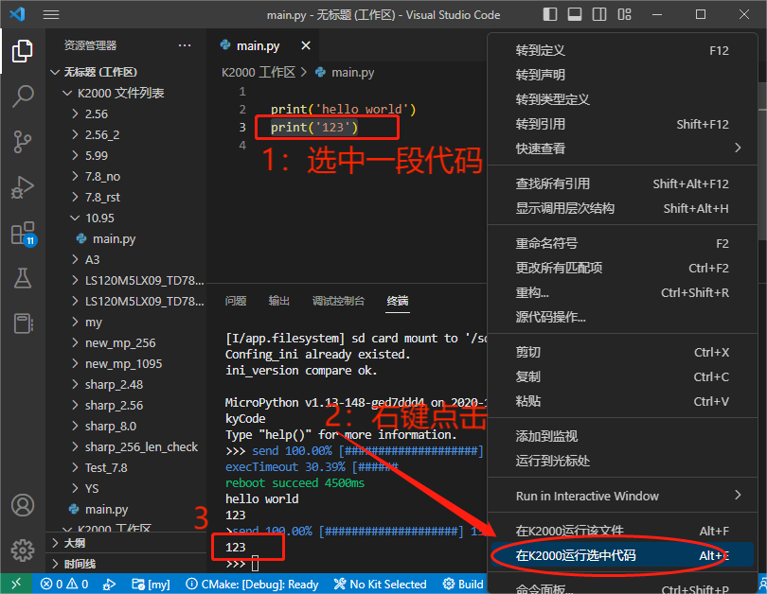
Task: Open the Accounts menu icon
Action: (x=23, y=505)
